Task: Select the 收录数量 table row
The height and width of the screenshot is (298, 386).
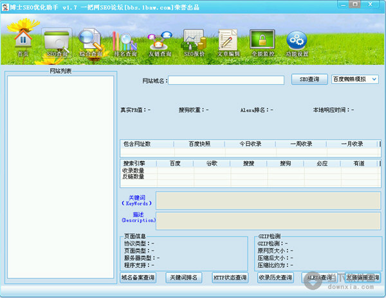Action: (250, 170)
